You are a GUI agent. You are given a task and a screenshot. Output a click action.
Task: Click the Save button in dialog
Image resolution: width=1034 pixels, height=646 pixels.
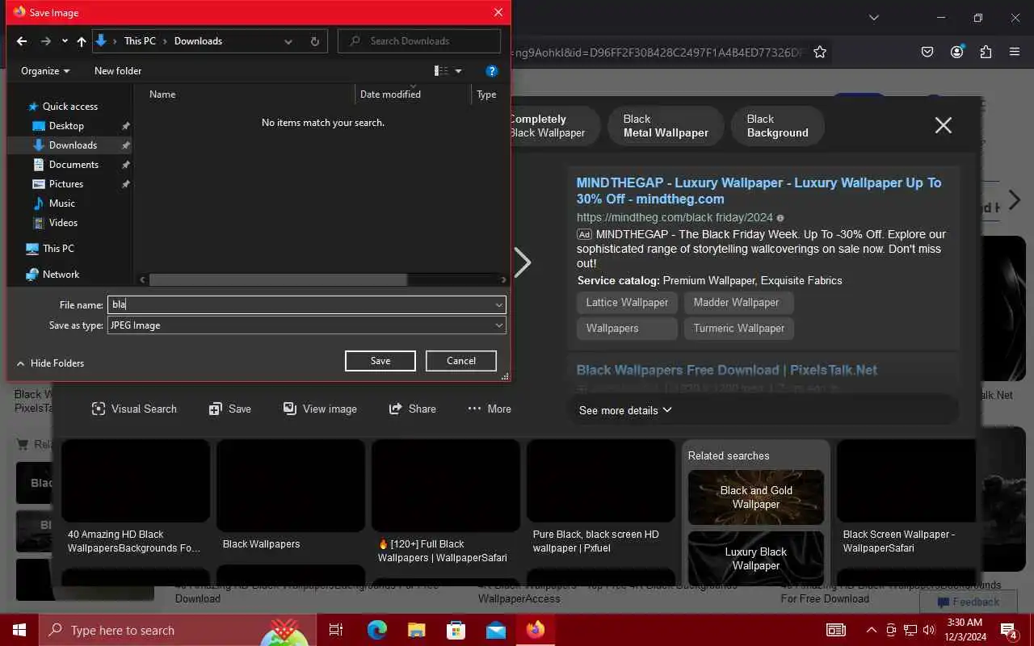380,361
